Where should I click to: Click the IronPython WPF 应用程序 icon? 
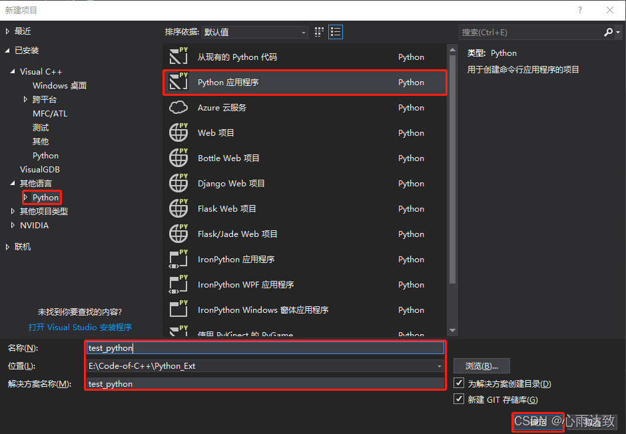178,284
